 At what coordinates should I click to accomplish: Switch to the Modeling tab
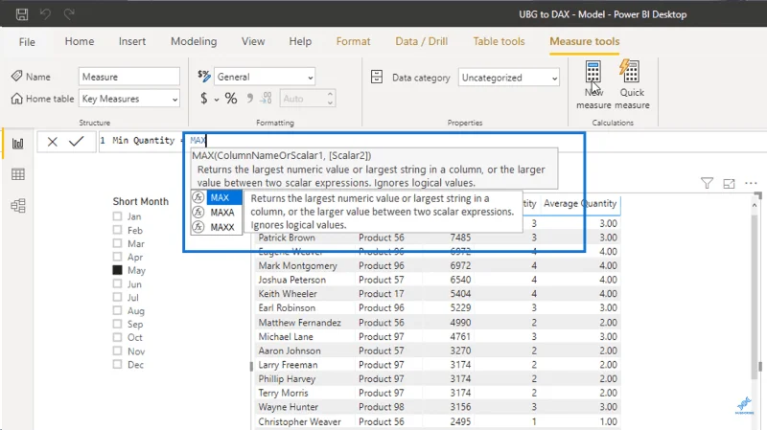click(x=194, y=41)
